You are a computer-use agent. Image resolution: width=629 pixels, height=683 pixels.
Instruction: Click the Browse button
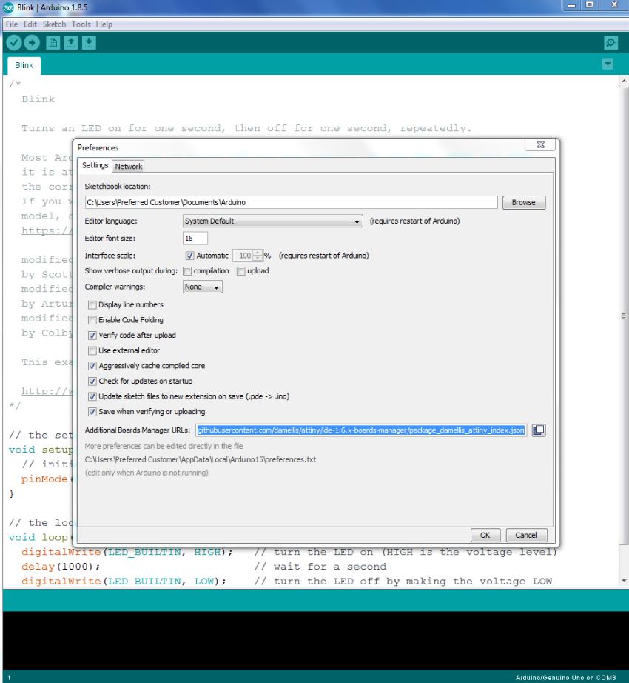click(524, 202)
